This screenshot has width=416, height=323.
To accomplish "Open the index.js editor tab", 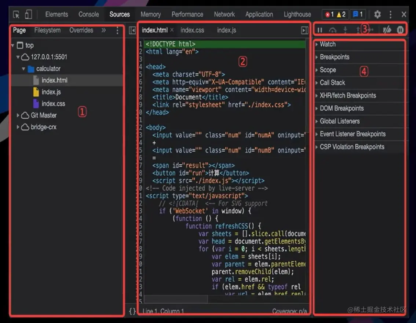I will (227, 30).
